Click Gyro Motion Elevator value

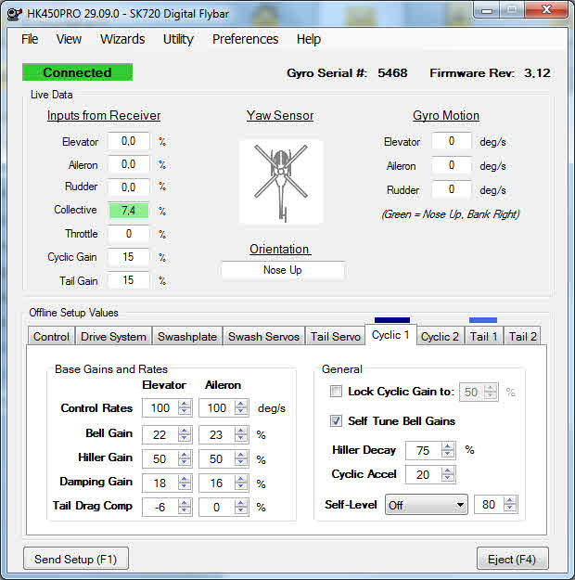click(x=452, y=141)
